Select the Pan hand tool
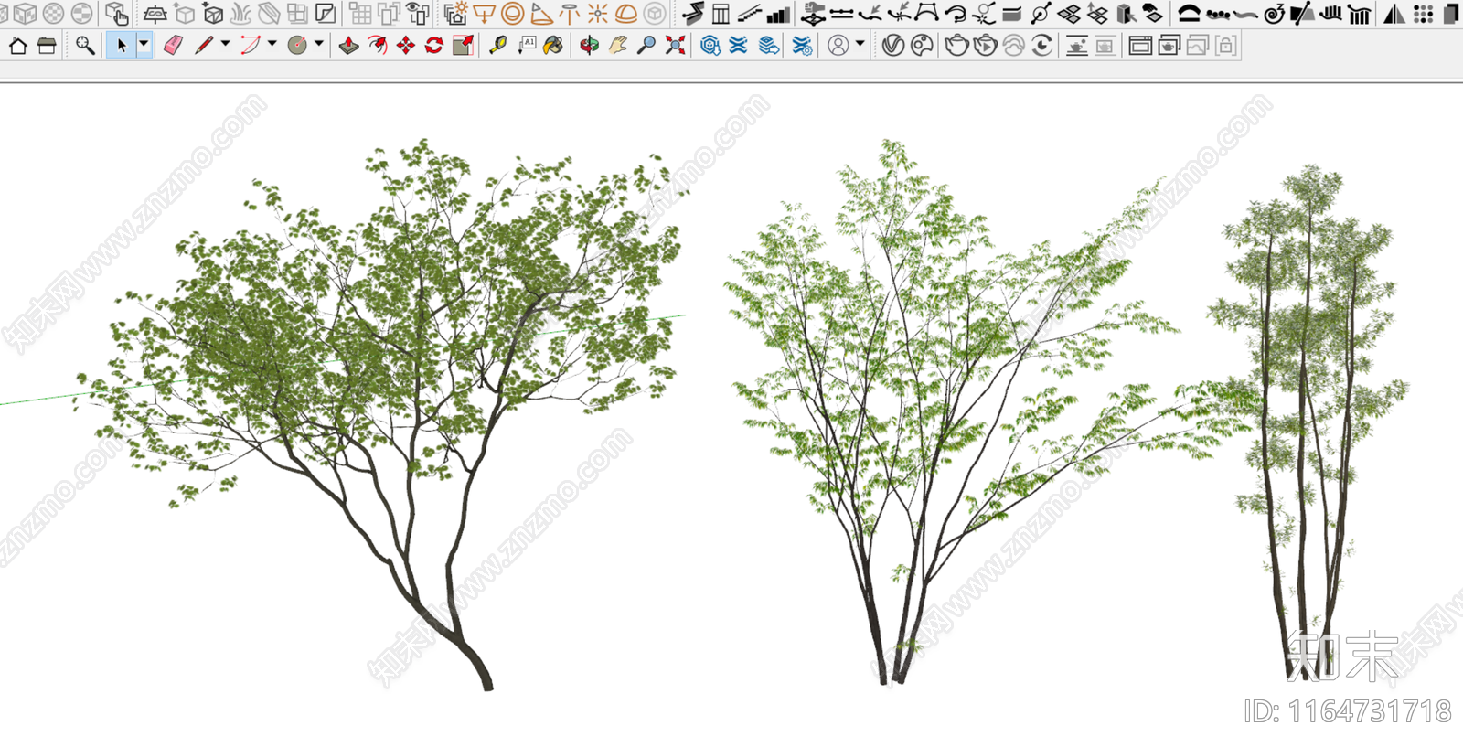This screenshot has height=747, width=1463. click(x=618, y=45)
